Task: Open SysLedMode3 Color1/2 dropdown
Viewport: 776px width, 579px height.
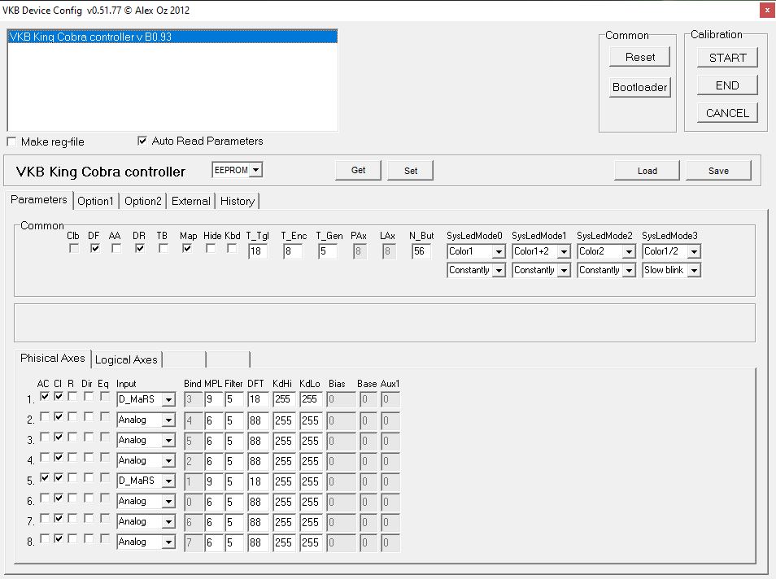Action: tap(695, 251)
